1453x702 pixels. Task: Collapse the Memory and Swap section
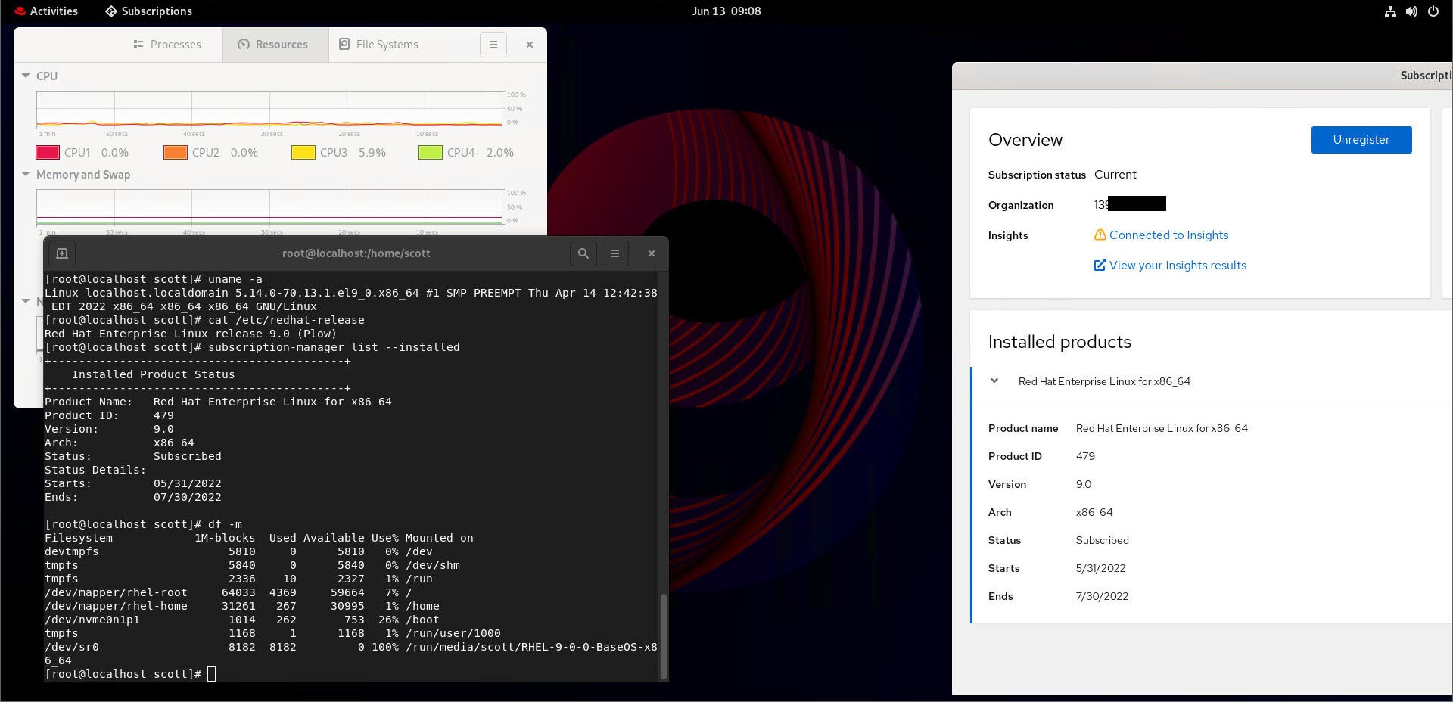pyautogui.click(x=26, y=174)
